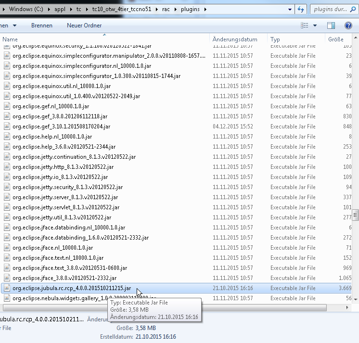Click horizontal scrollbar right arrow

click(347, 308)
